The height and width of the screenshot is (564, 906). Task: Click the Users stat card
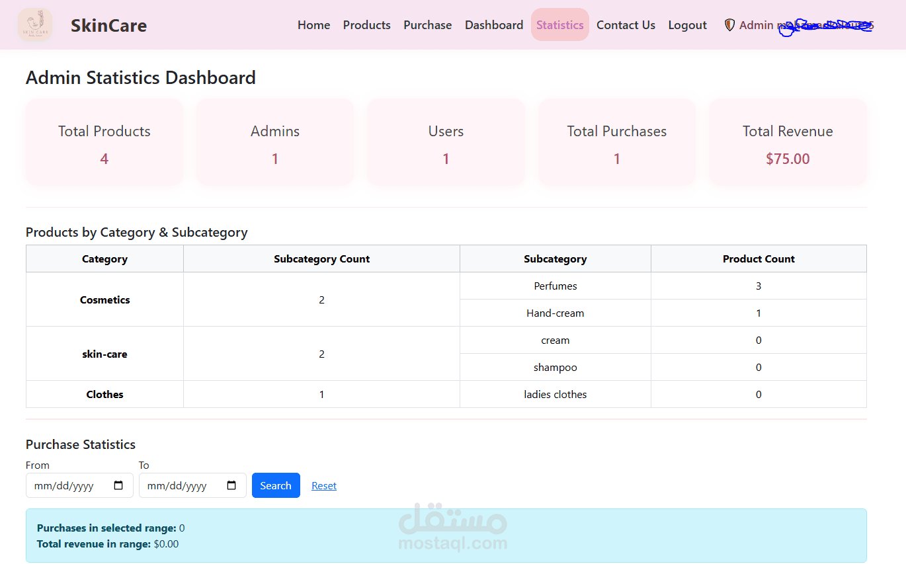point(446,142)
